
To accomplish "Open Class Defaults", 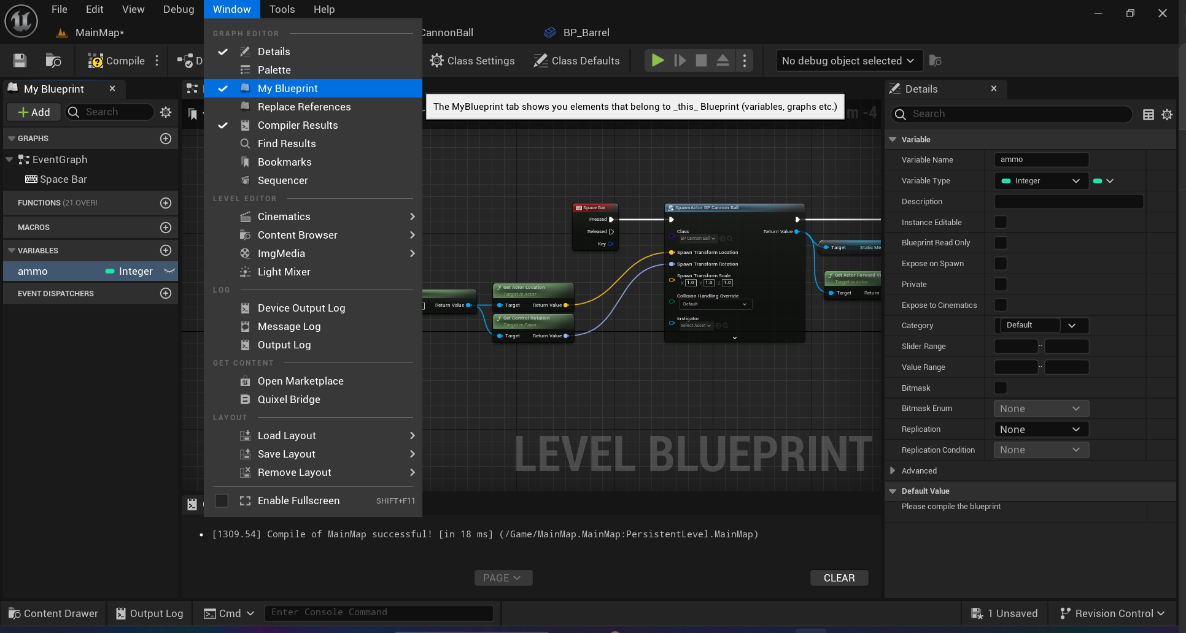I will (576, 61).
